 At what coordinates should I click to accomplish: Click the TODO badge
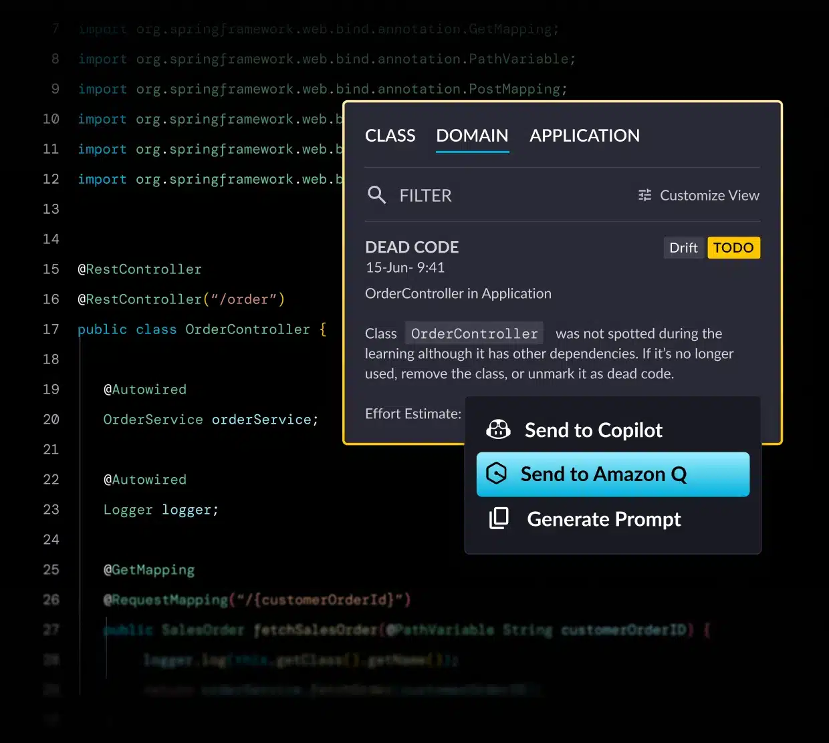click(733, 248)
